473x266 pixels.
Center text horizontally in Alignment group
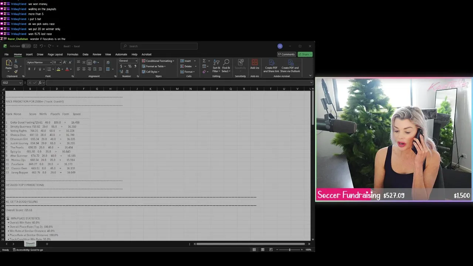click(84, 69)
